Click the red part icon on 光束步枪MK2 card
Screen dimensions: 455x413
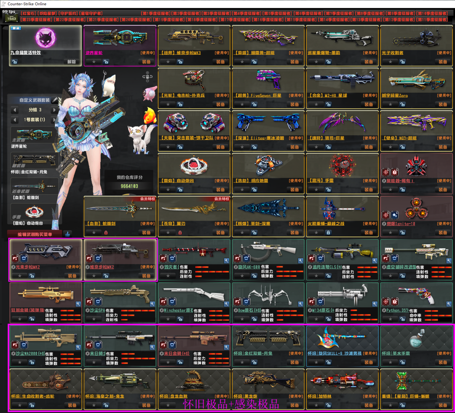click(14, 258)
